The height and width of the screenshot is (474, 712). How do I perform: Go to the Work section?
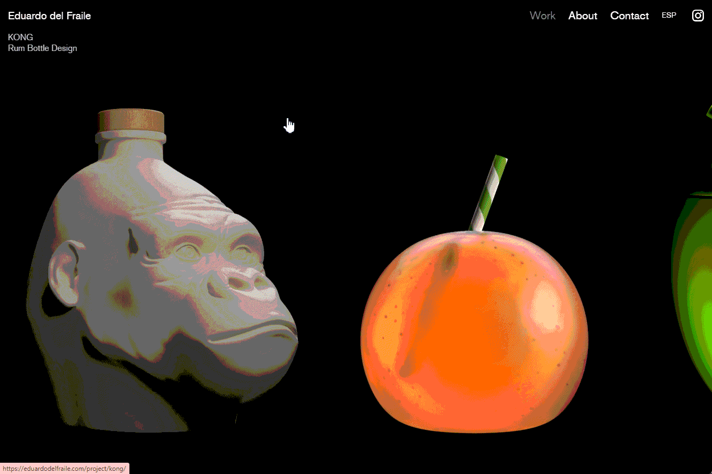[x=542, y=16]
